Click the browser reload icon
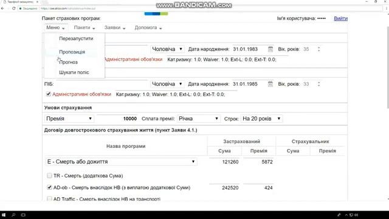Screen dimensions: 389x219 [x=13, y=9]
